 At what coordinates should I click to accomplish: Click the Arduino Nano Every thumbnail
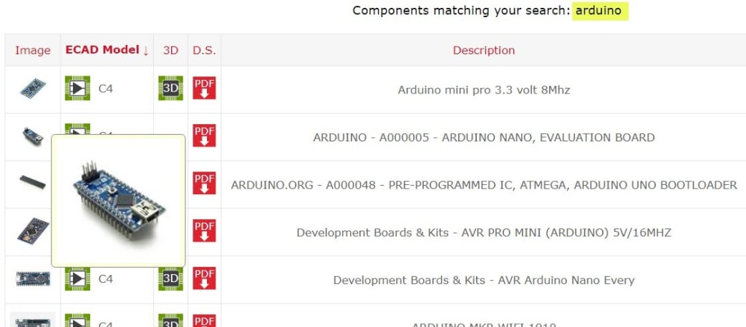(33, 278)
